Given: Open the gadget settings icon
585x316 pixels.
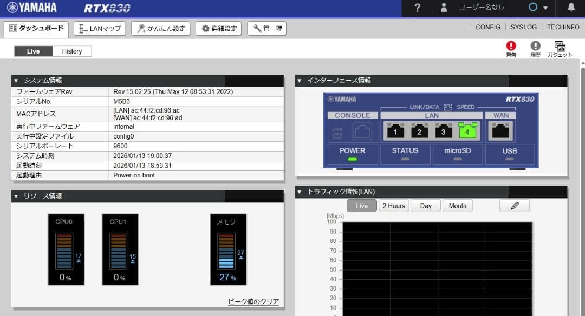Looking at the screenshot, I should point(560,47).
